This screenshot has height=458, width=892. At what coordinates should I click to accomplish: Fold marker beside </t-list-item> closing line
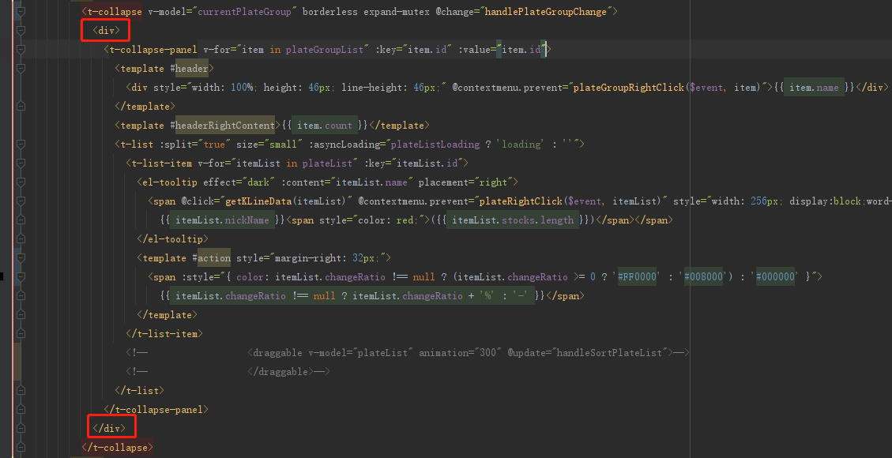click(x=21, y=333)
